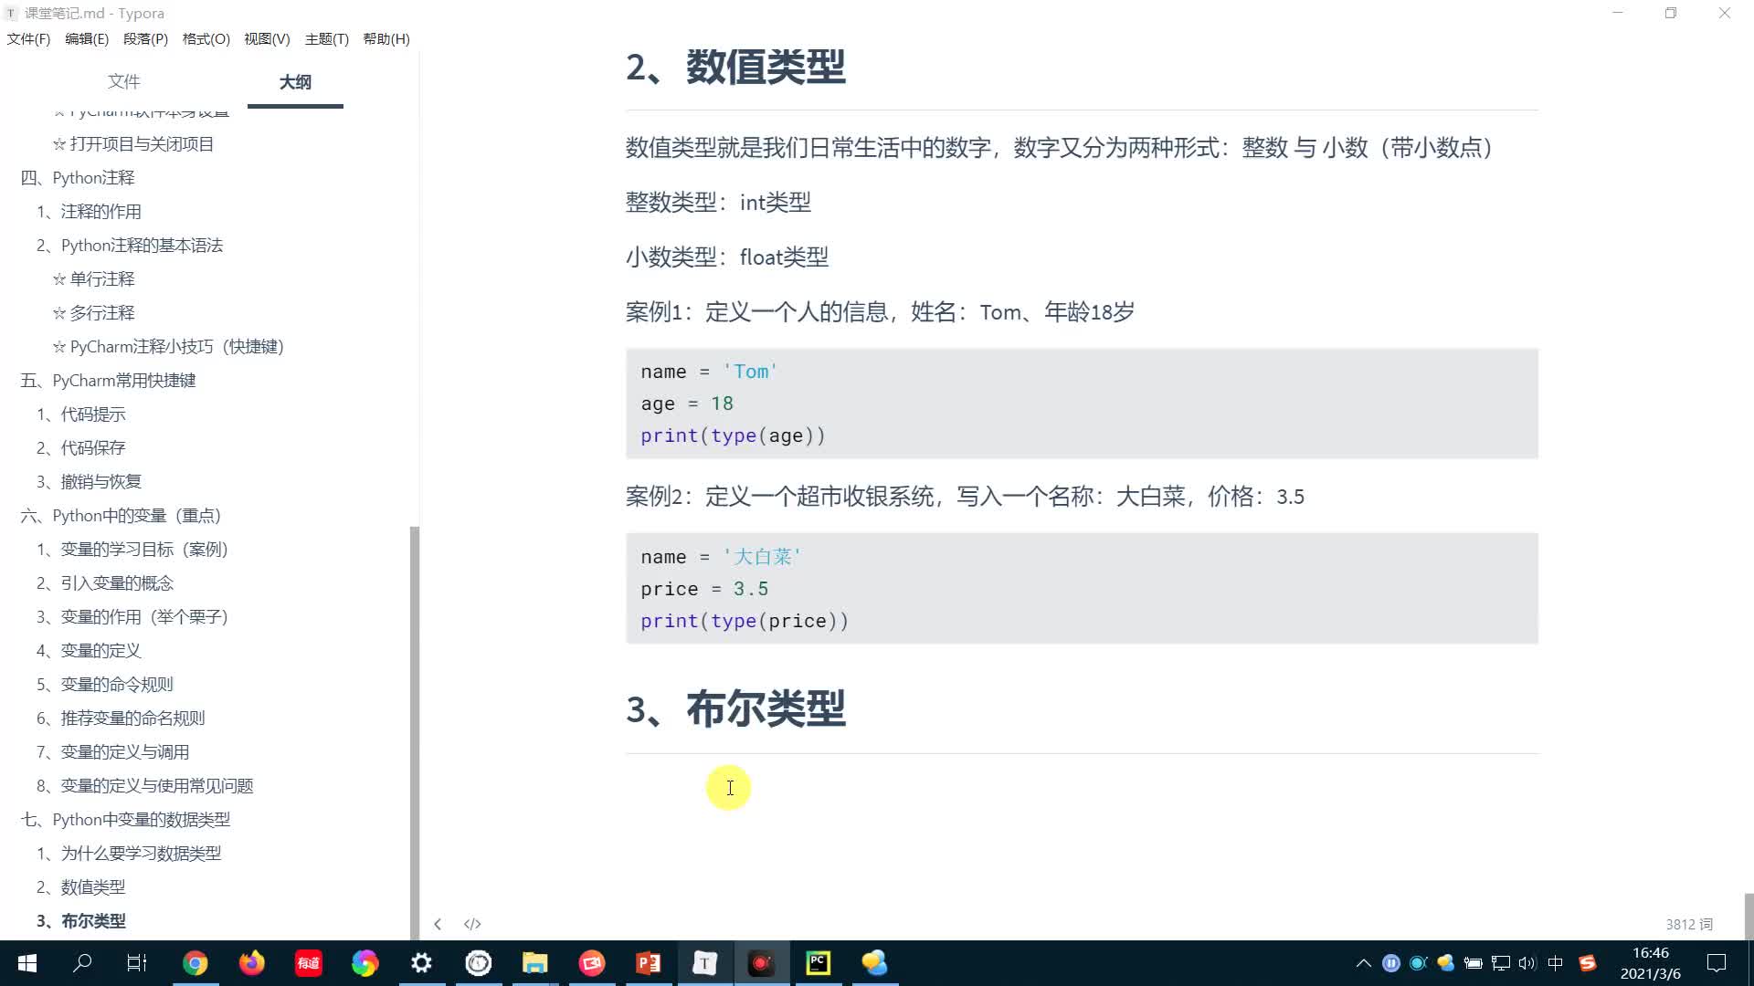Open 主题(T) menu
The height and width of the screenshot is (986, 1754).
pos(327,39)
